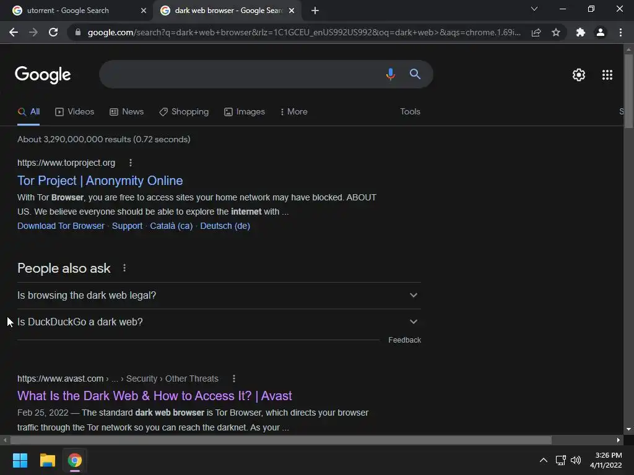The image size is (634, 475).
Task: Click the scroll-down arrow of the vertical scrollbar
Action: [628, 429]
